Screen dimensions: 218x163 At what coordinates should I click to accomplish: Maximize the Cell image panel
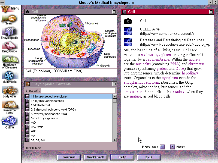114,12
